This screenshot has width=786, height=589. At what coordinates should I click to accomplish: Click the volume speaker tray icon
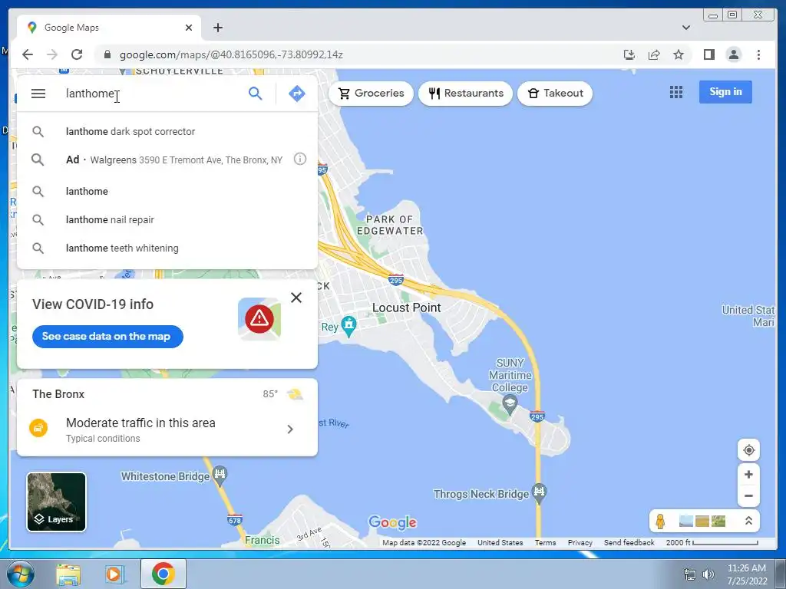708,574
